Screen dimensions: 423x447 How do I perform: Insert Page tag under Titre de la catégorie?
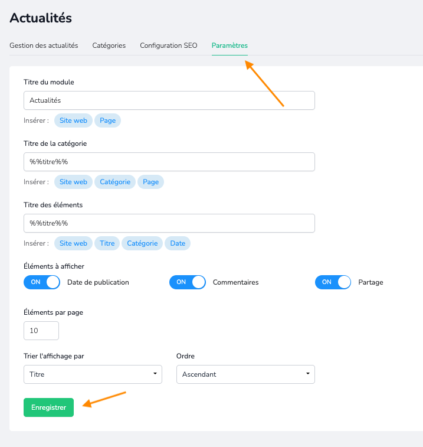pos(150,182)
